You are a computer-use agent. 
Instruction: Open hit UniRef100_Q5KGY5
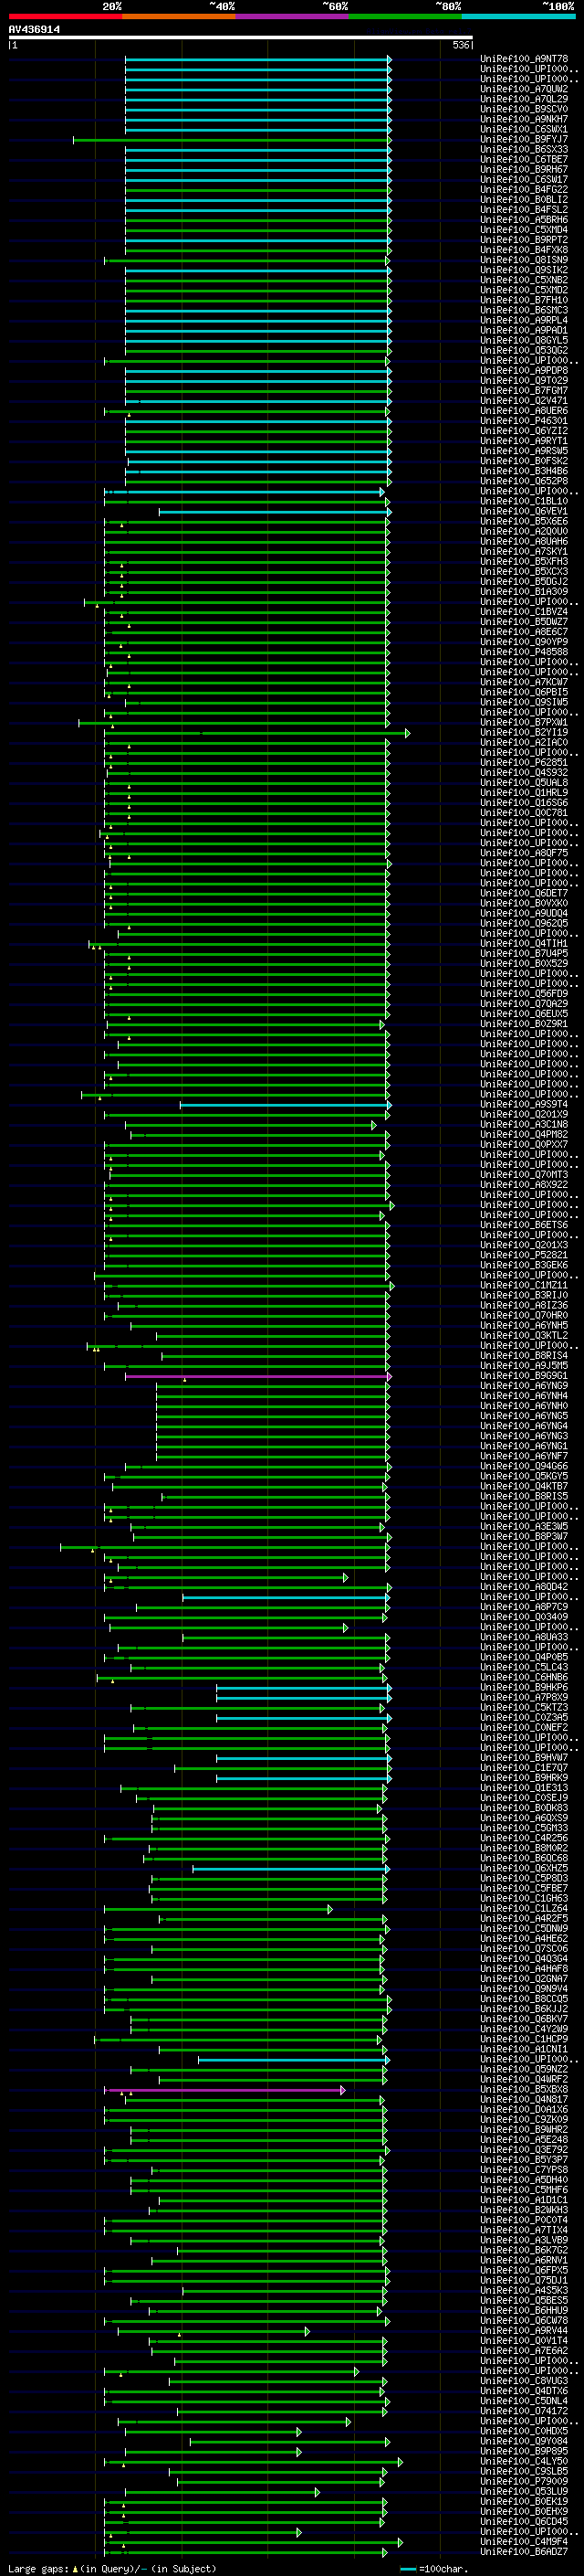(524, 1476)
